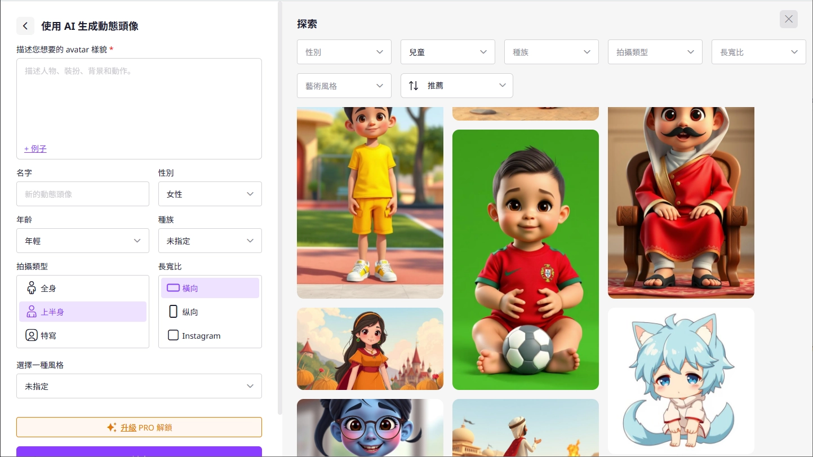Image resolution: width=813 pixels, height=457 pixels.
Task: Open the 種族 dropdown set to 未指定
Action: (x=210, y=241)
